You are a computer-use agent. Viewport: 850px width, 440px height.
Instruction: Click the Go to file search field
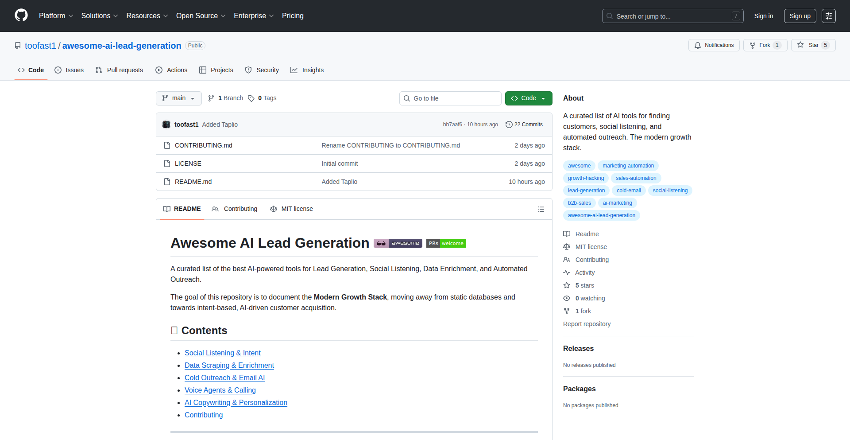click(x=450, y=98)
